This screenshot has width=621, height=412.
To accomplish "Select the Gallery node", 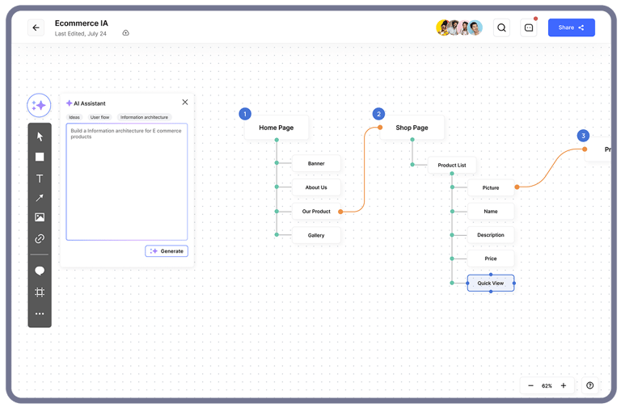I will [316, 235].
